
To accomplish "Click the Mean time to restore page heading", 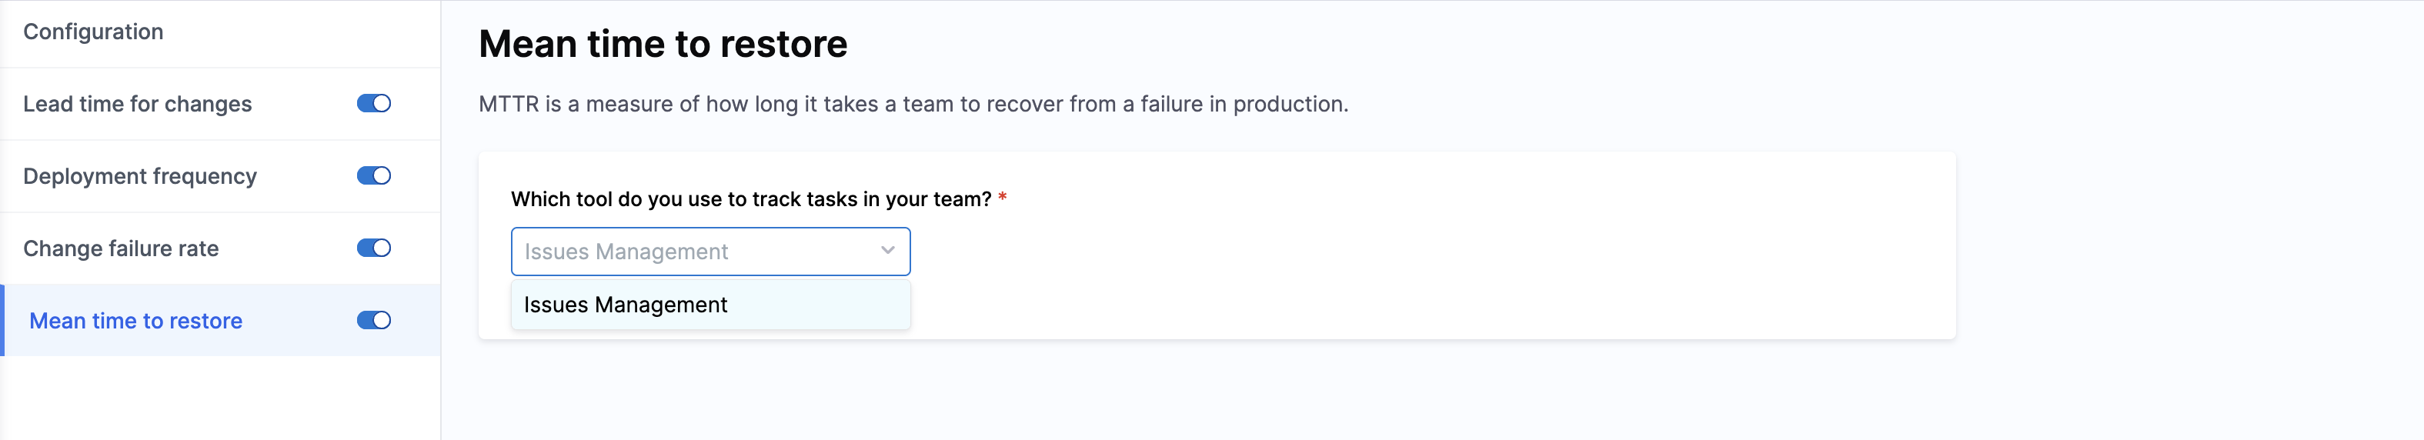I will [663, 44].
